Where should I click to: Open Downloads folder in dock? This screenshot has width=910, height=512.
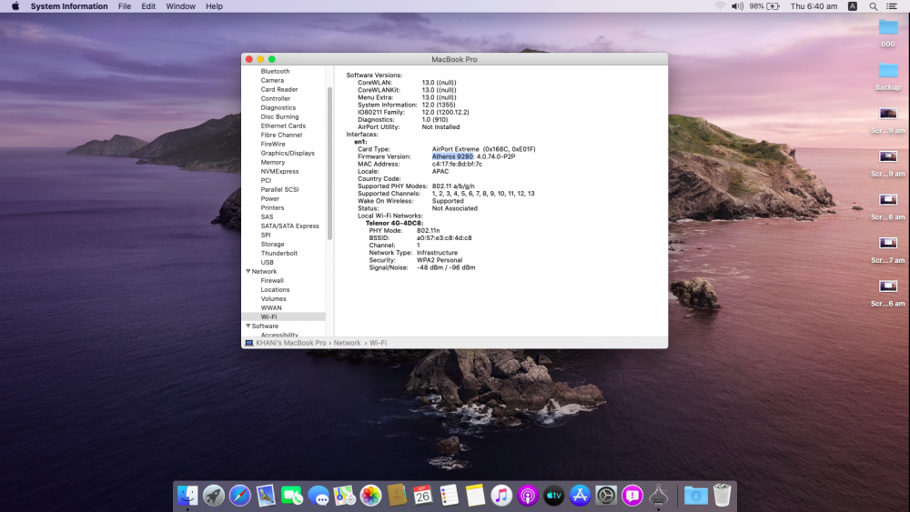coord(695,496)
